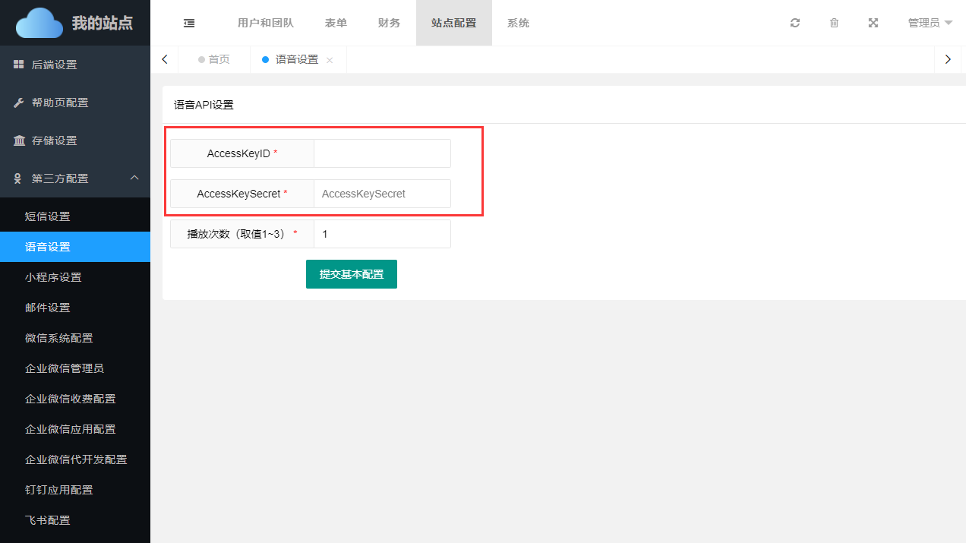Click the AccessKeyID input field
Screen dimensions: 966x543
pyautogui.click(x=382, y=153)
